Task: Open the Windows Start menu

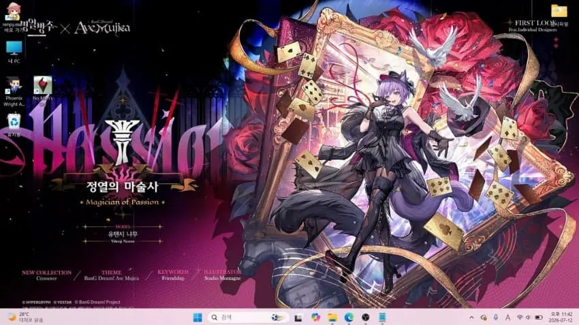Action: pos(198,318)
